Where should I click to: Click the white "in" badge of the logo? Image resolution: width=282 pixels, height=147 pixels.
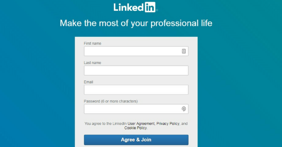(150, 7)
